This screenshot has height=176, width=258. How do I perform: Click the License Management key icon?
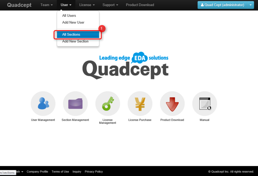[108, 104]
